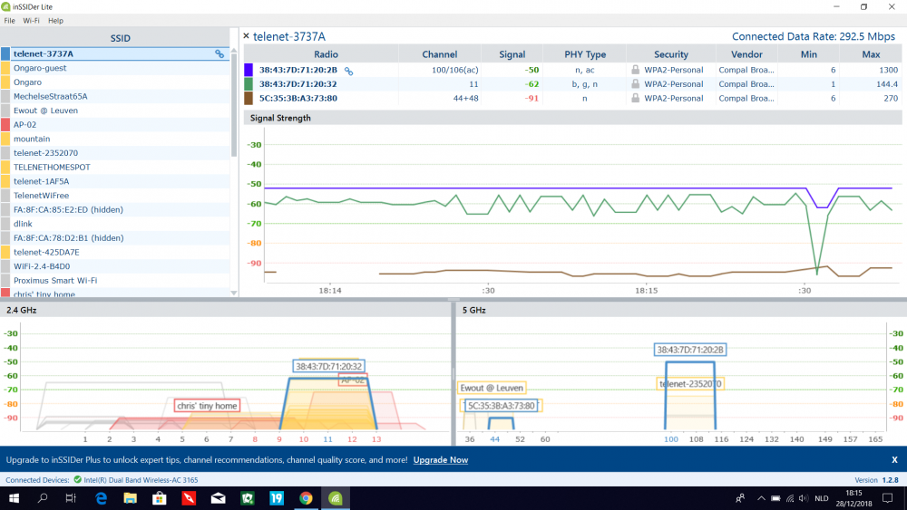Screen dimensions: 907x510
Task: Click the link icon in telenet-3737A SSID row
Action: pyautogui.click(x=219, y=54)
